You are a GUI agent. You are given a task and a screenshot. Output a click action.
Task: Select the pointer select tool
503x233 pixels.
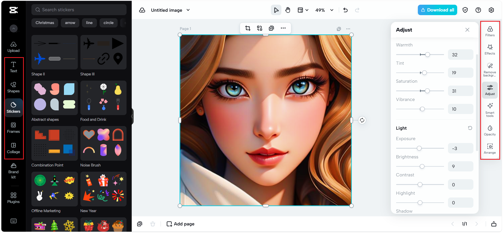point(276,10)
